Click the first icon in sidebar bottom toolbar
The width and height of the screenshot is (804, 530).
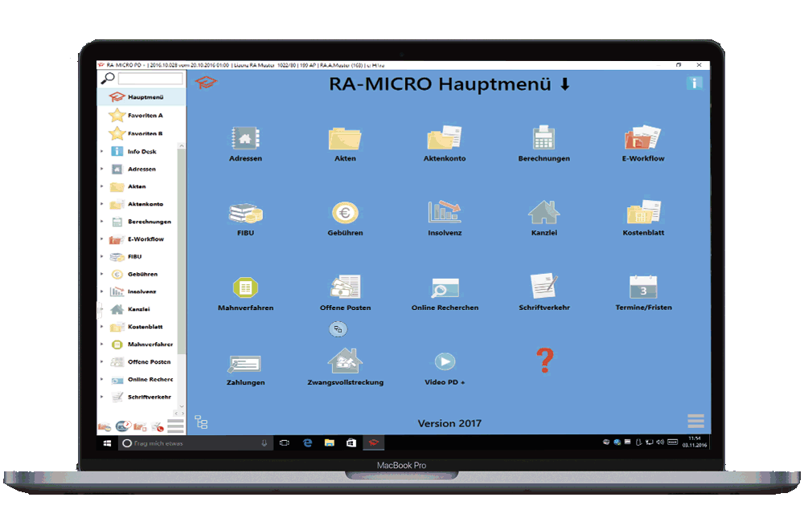(105, 426)
